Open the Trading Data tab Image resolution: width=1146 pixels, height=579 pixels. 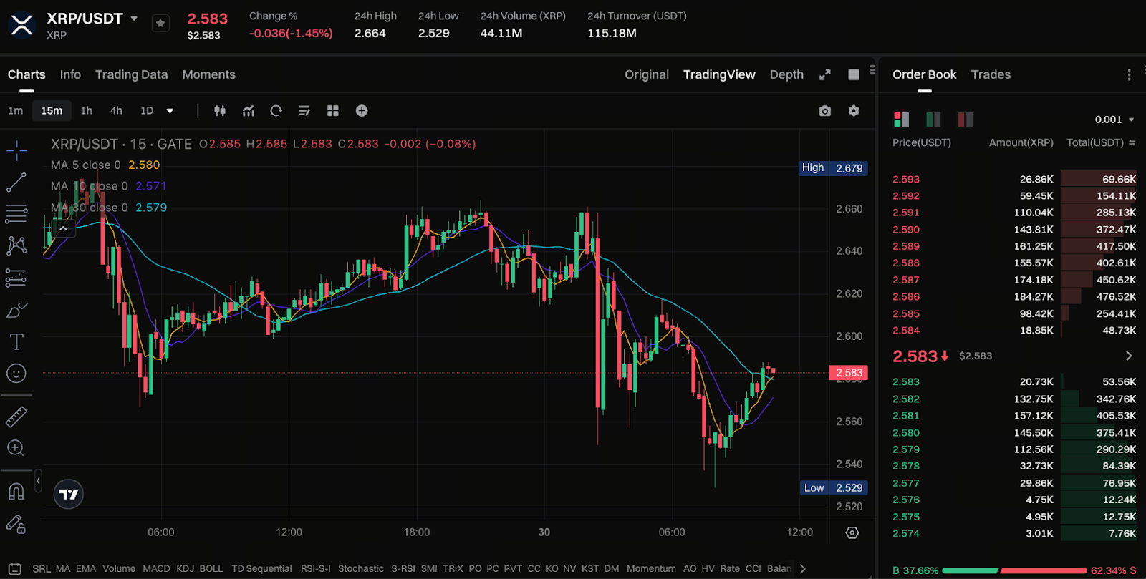[x=131, y=74]
